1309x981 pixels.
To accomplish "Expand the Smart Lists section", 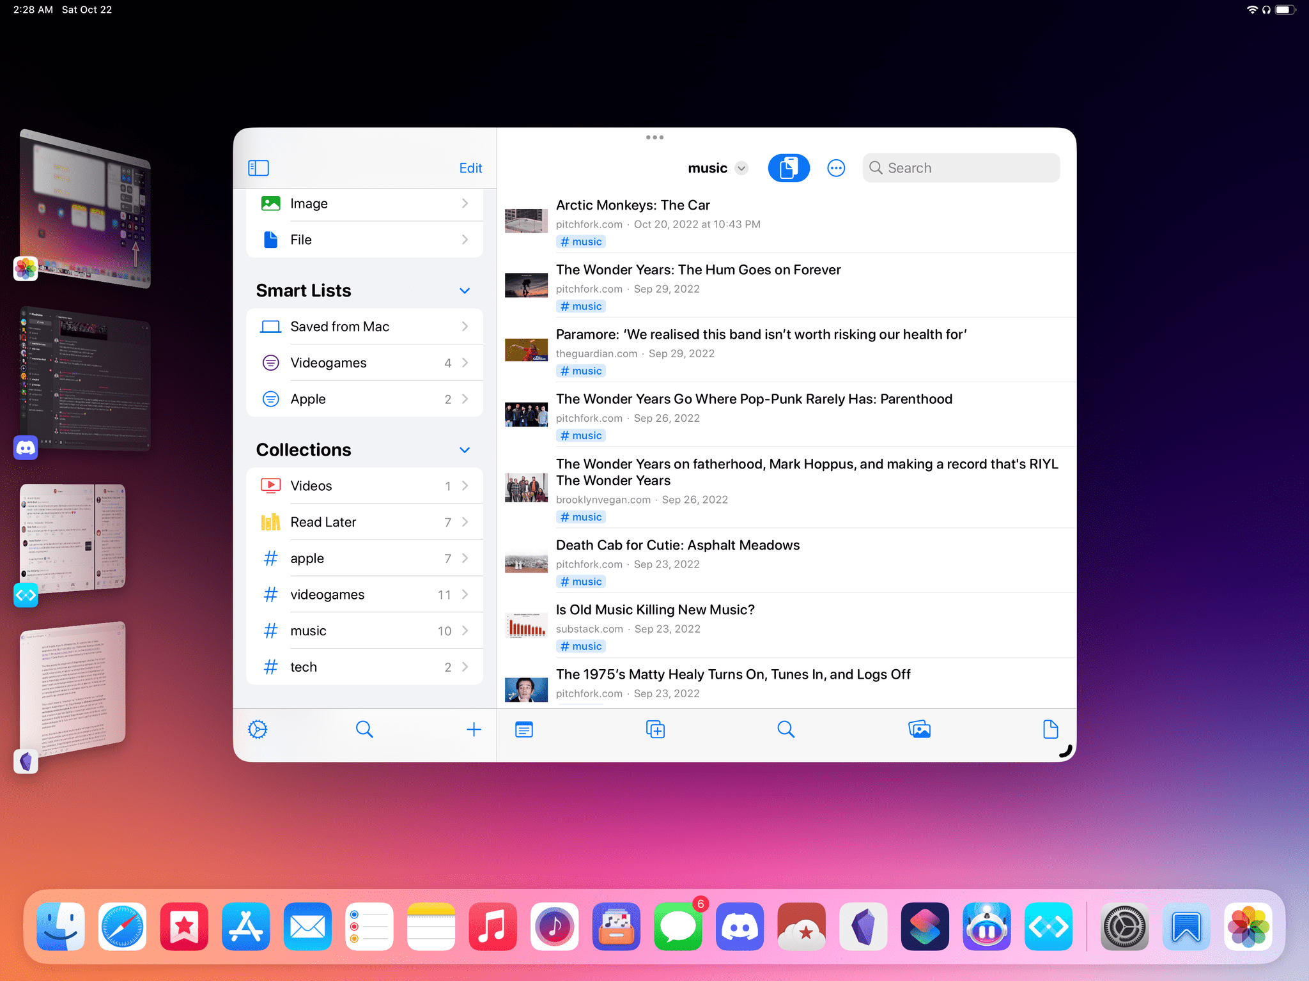I will tap(467, 291).
